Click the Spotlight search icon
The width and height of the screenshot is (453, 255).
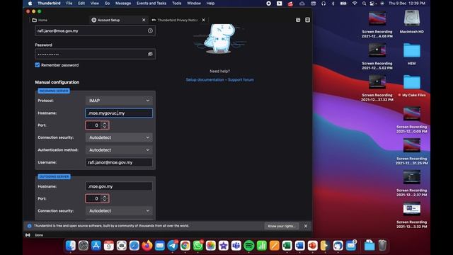[364, 3]
